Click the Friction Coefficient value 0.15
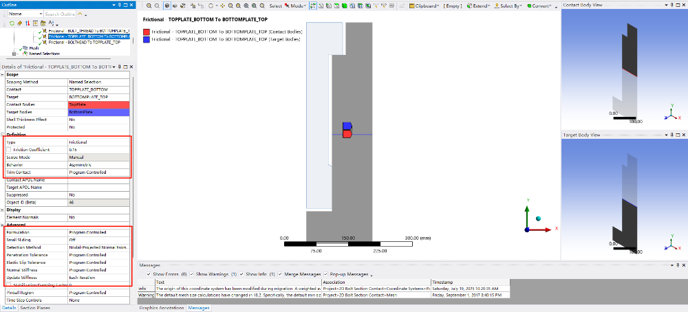 coord(98,150)
